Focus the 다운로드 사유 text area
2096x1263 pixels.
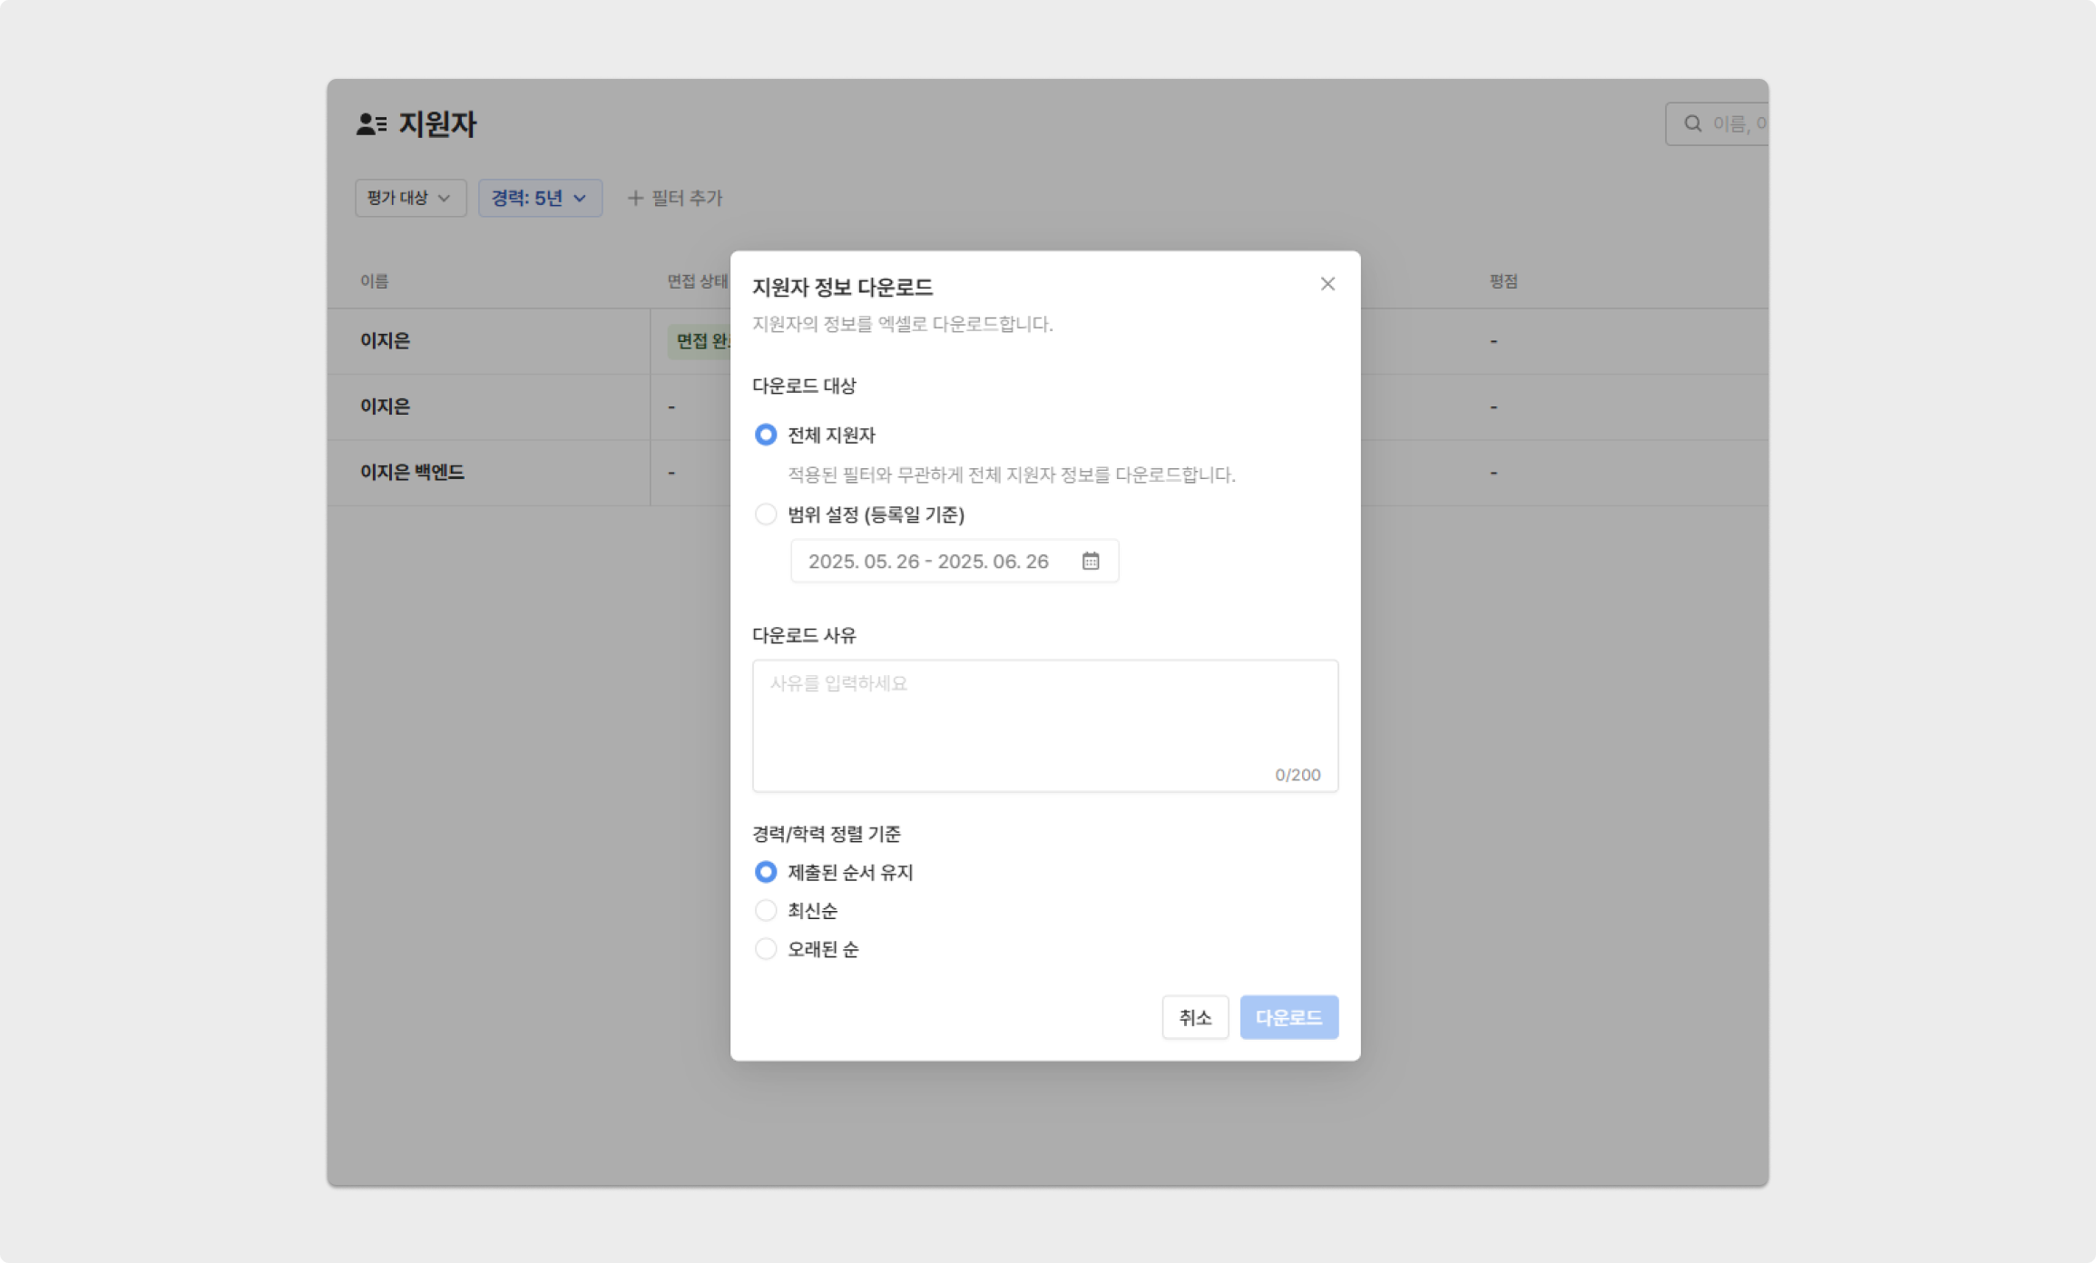(x=1044, y=724)
